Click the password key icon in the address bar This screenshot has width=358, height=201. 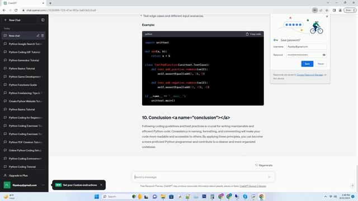[x=314, y=10]
